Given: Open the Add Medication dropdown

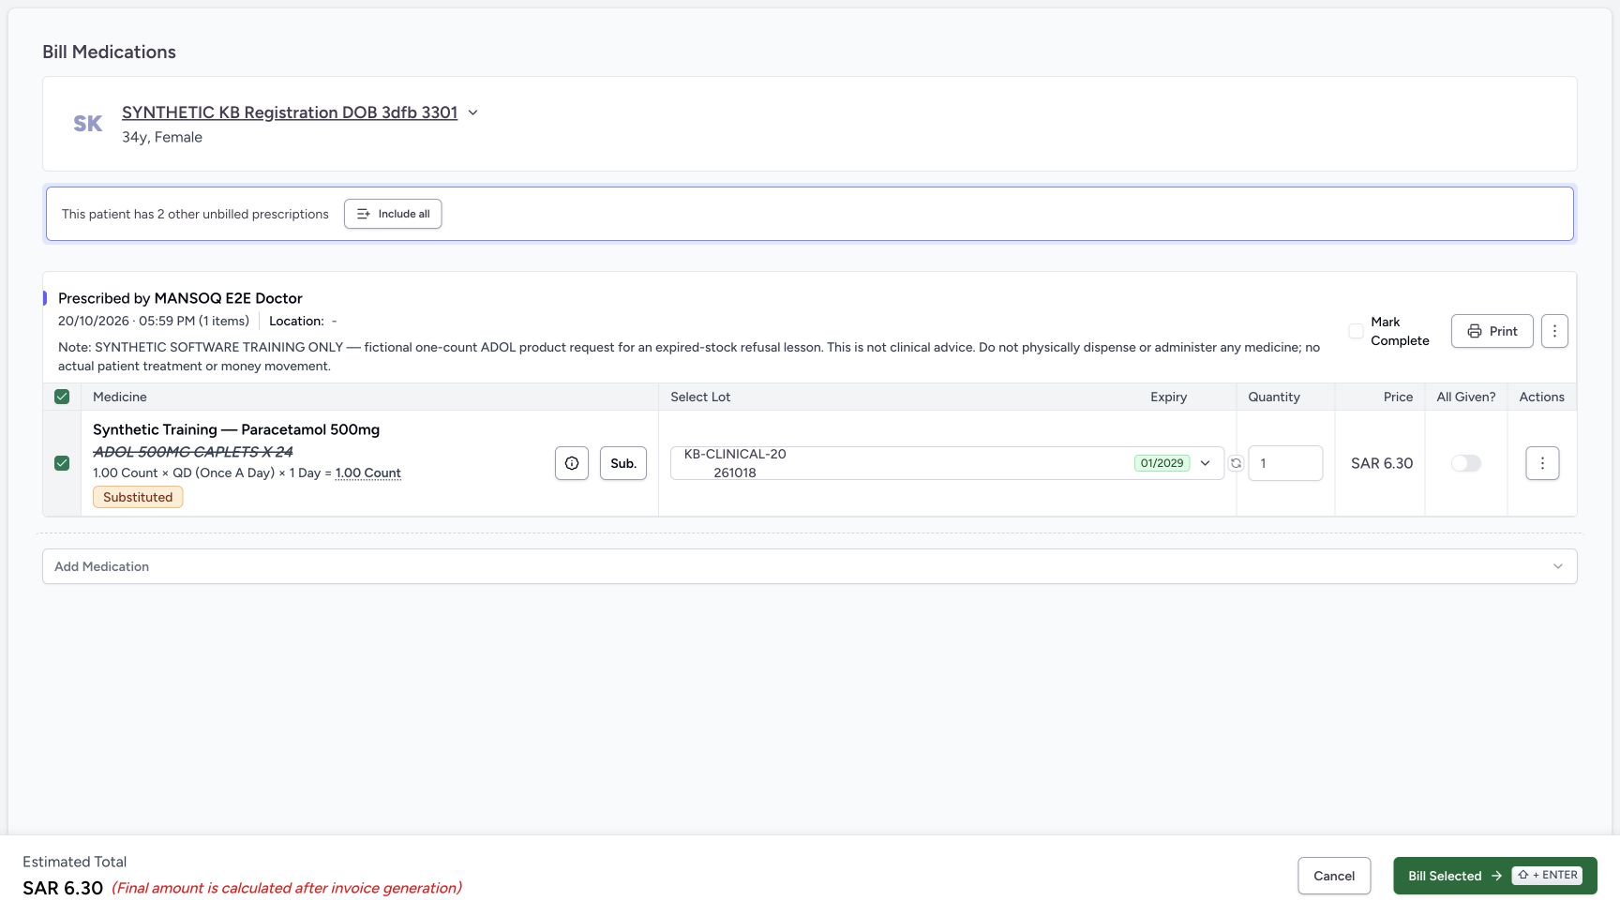Looking at the screenshot, I should [x=810, y=566].
